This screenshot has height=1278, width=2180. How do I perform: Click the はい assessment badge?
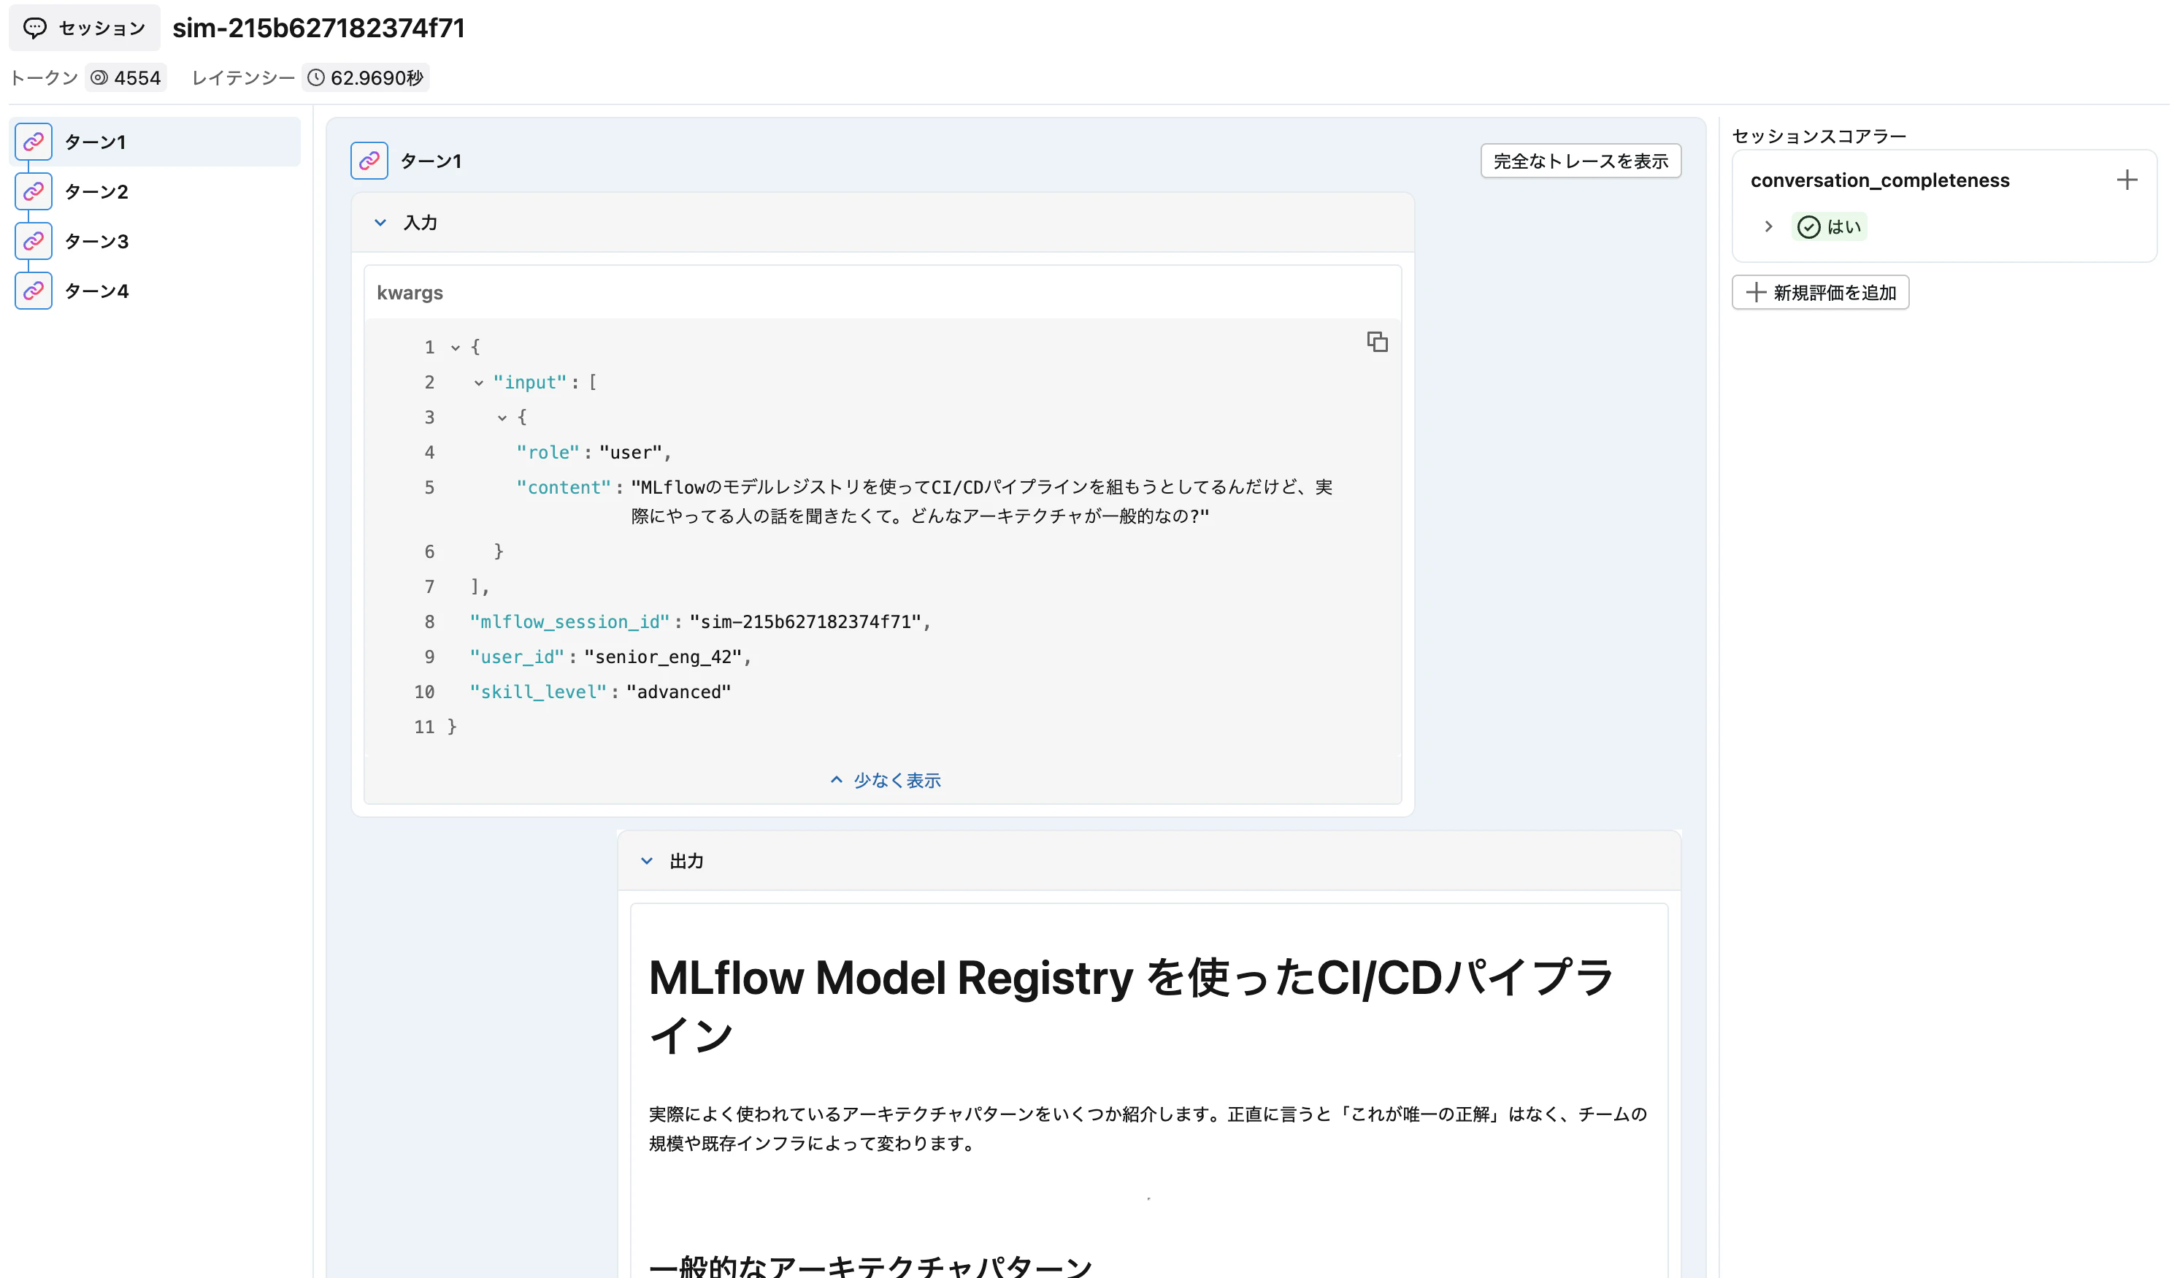[1829, 226]
